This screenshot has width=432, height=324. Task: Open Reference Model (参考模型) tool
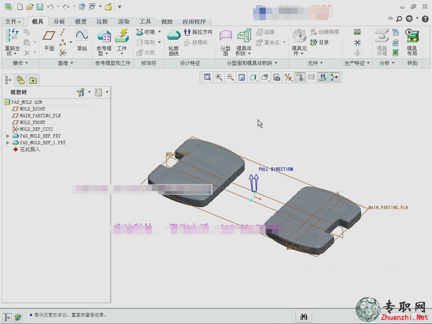104,42
